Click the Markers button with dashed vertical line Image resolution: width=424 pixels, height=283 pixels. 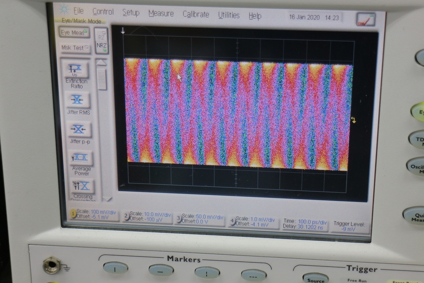click(207, 272)
